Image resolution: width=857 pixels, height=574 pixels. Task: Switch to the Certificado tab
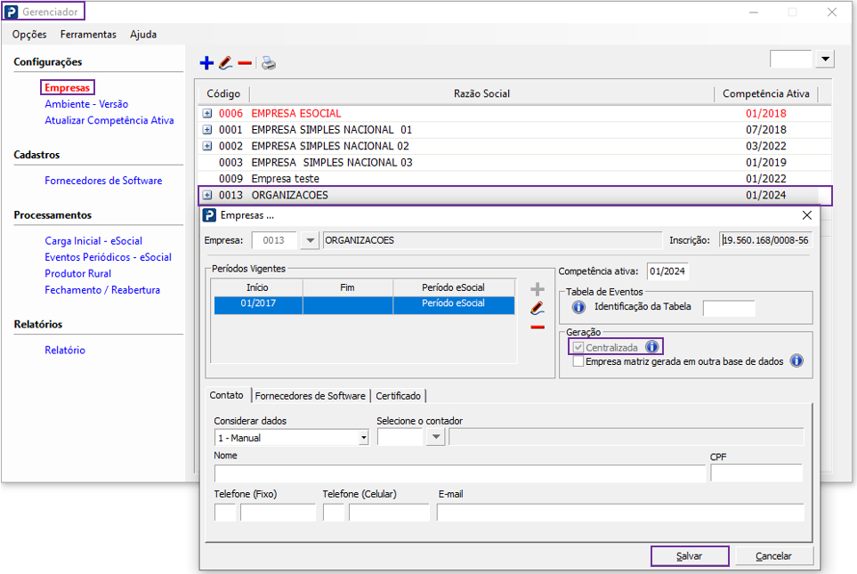[x=399, y=396]
